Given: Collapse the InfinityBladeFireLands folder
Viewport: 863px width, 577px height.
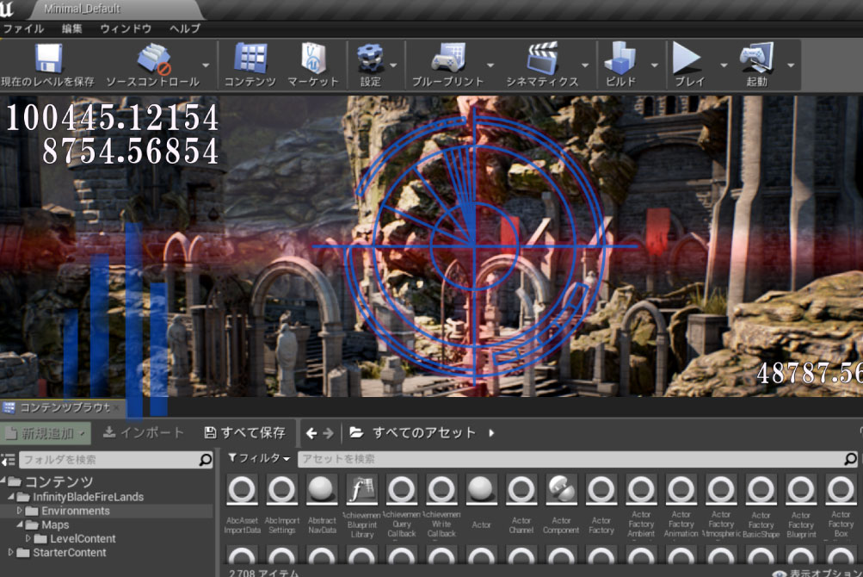Looking at the screenshot, I should tap(10, 497).
